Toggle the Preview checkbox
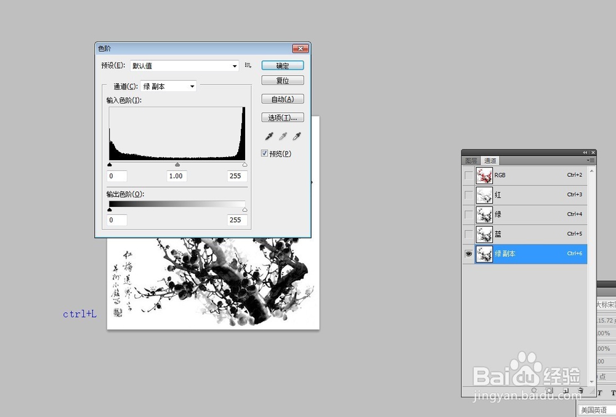616x417 pixels. pos(264,153)
